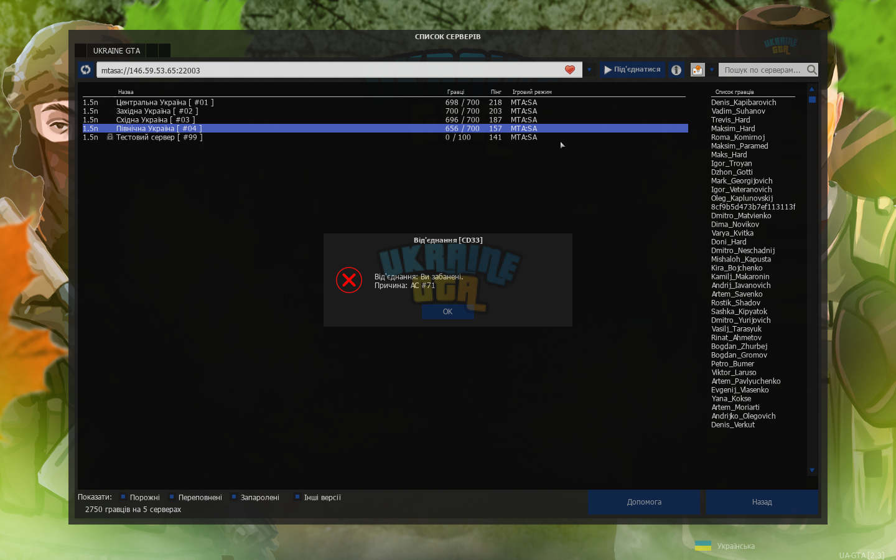Screen dimensions: 896x560
Task: Click the blank tab before UKRAINE GTA
Action: pyautogui.click(x=80, y=50)
